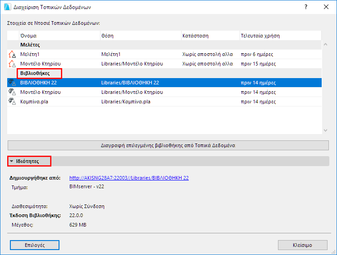Screen dimensions: 337x255
Task: Click the library icon beside Καμπίνα.pla
Action: 12,102
